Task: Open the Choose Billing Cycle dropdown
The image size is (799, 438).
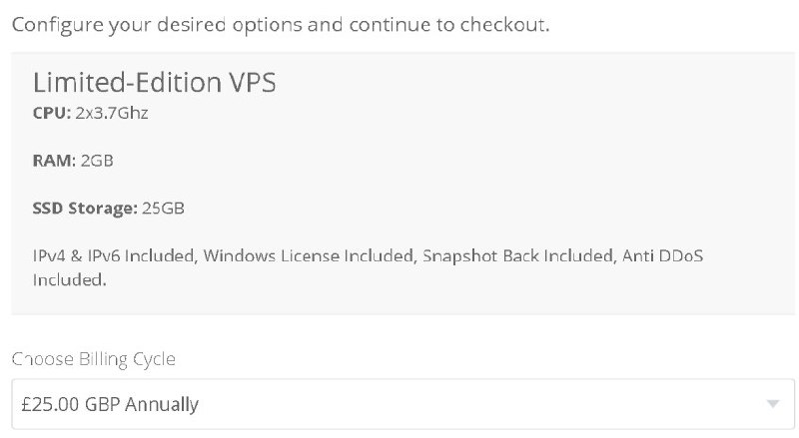Action: point(399,404)
